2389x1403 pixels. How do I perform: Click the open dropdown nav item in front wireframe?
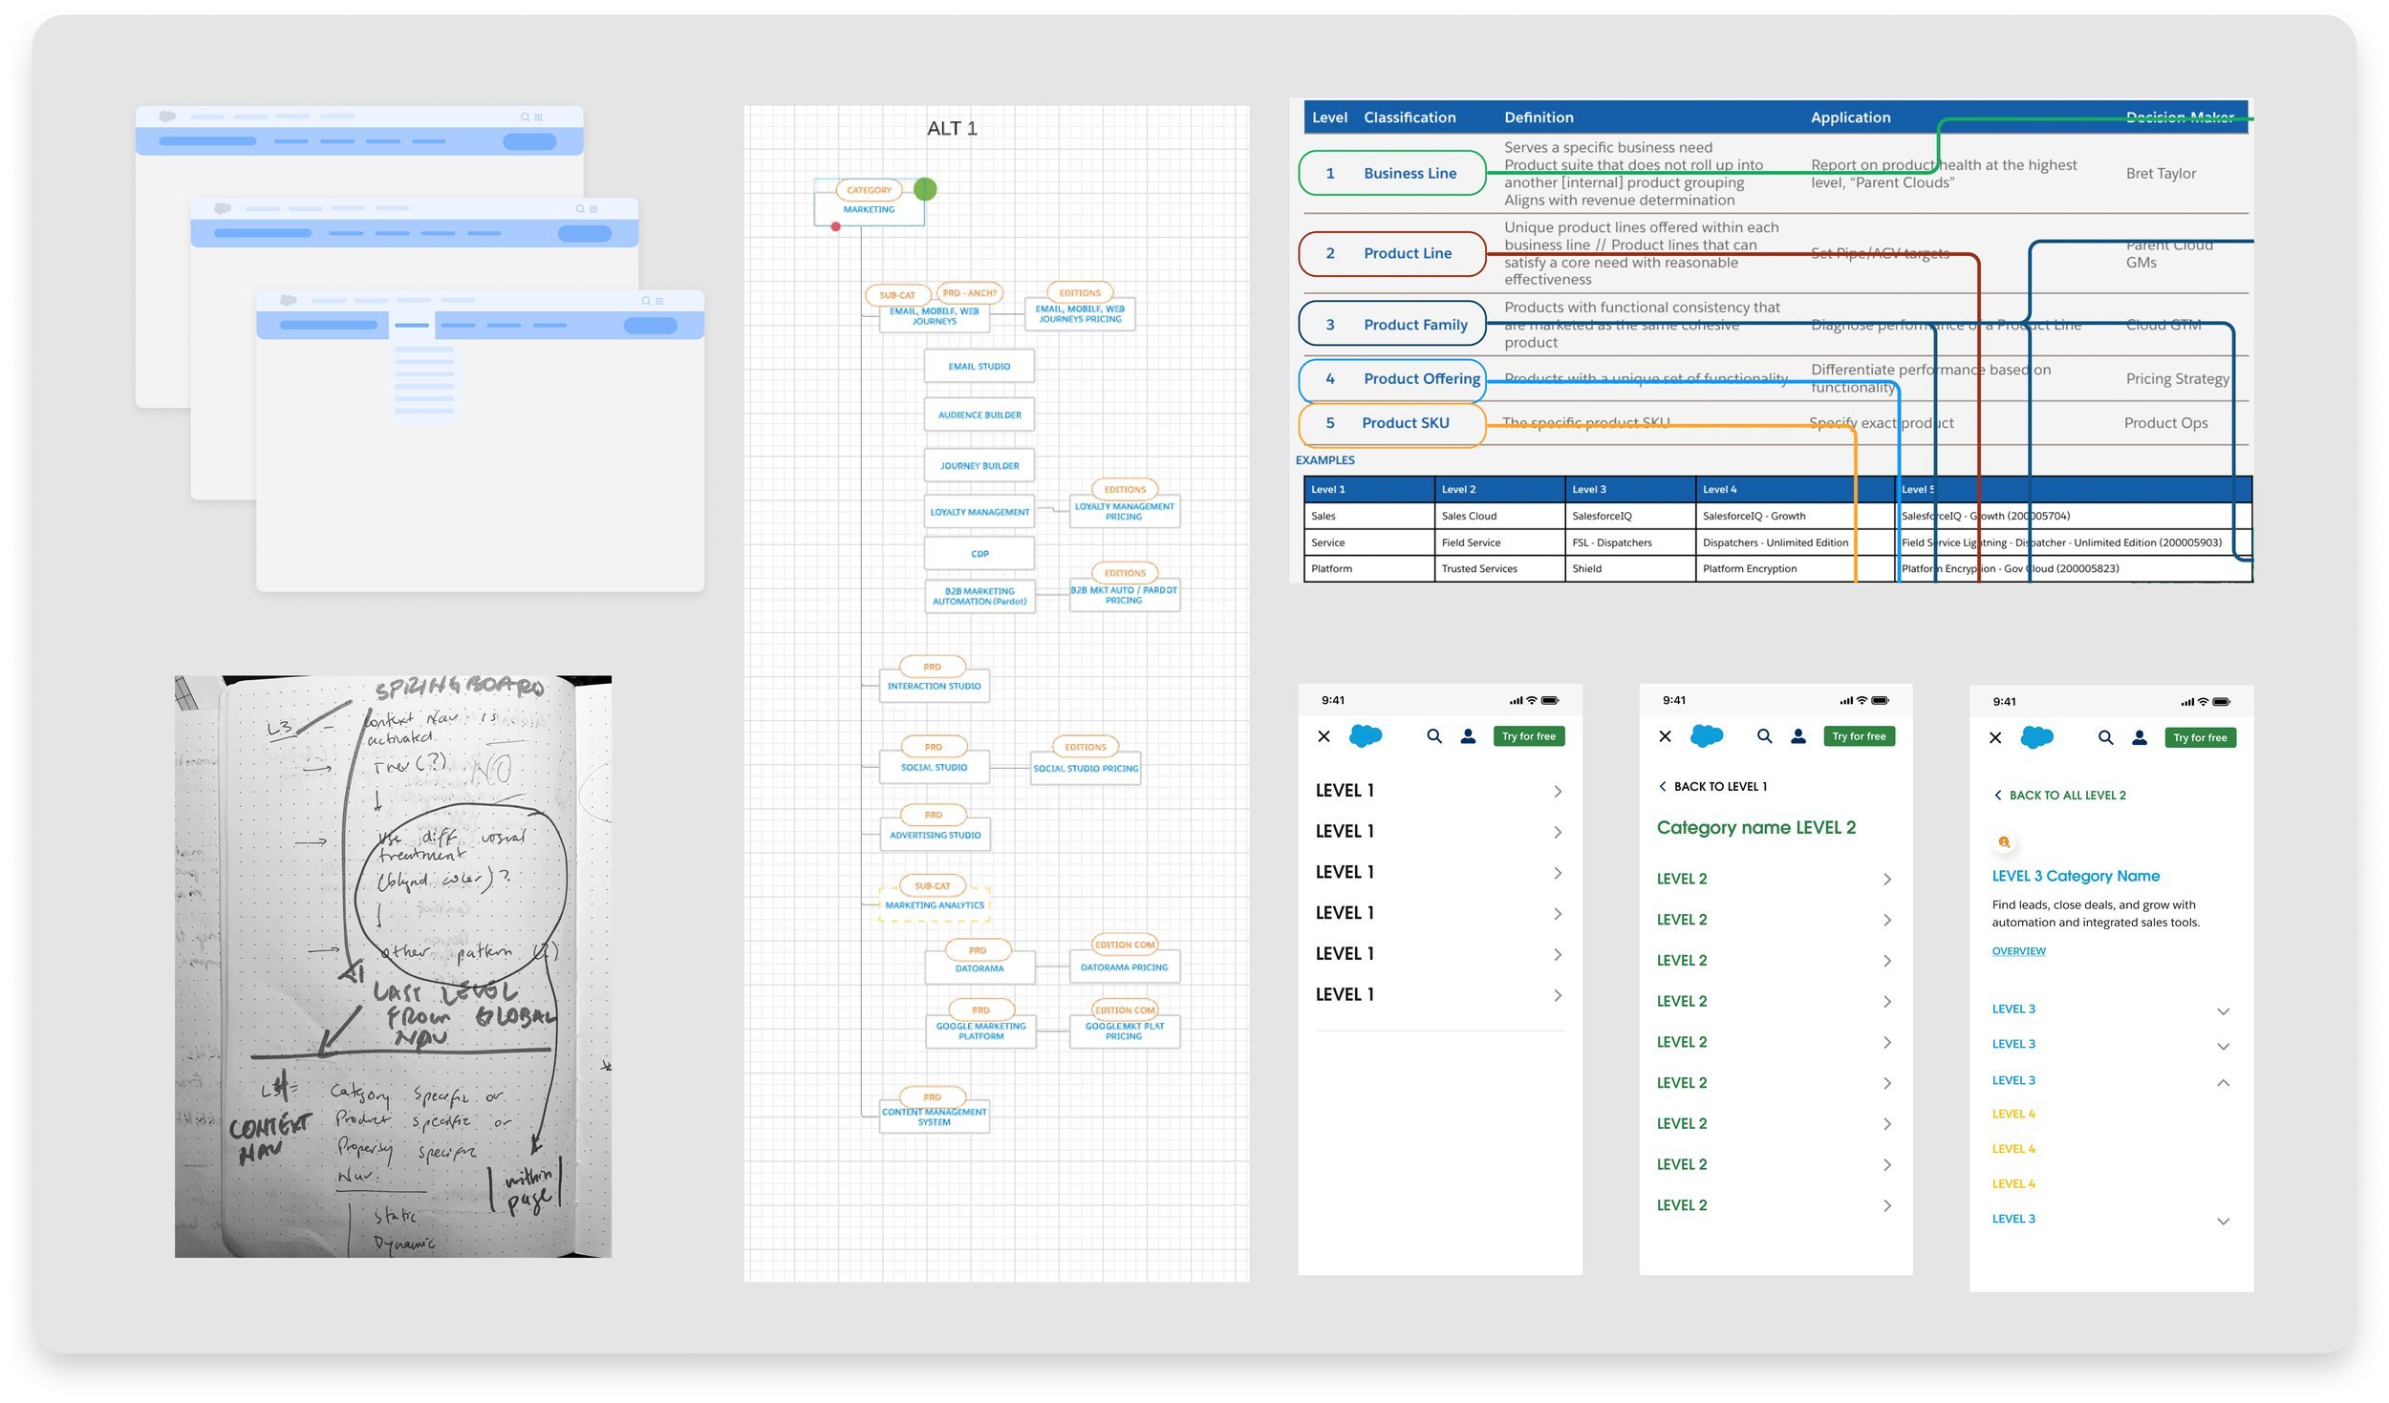click(412, 326)
